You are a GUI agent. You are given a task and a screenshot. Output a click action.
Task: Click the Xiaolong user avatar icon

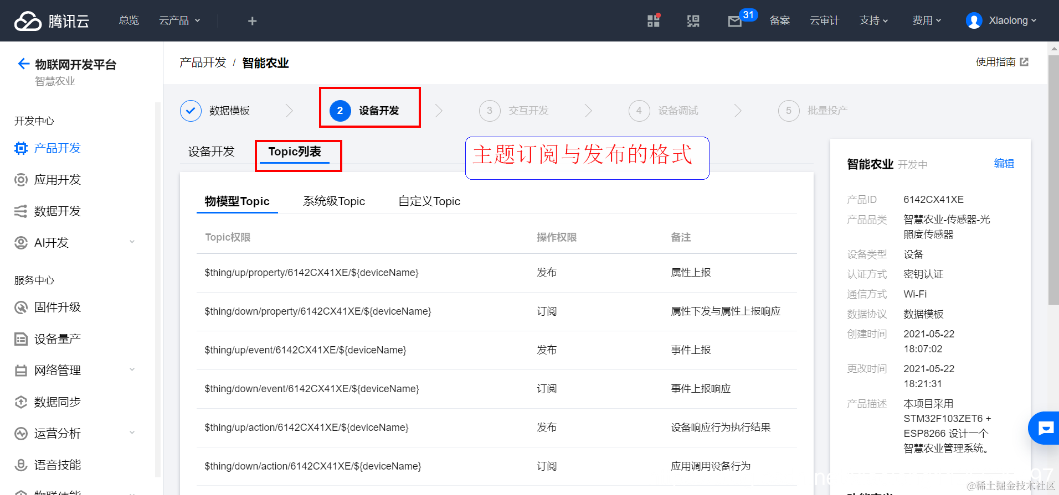click(974, 20)
